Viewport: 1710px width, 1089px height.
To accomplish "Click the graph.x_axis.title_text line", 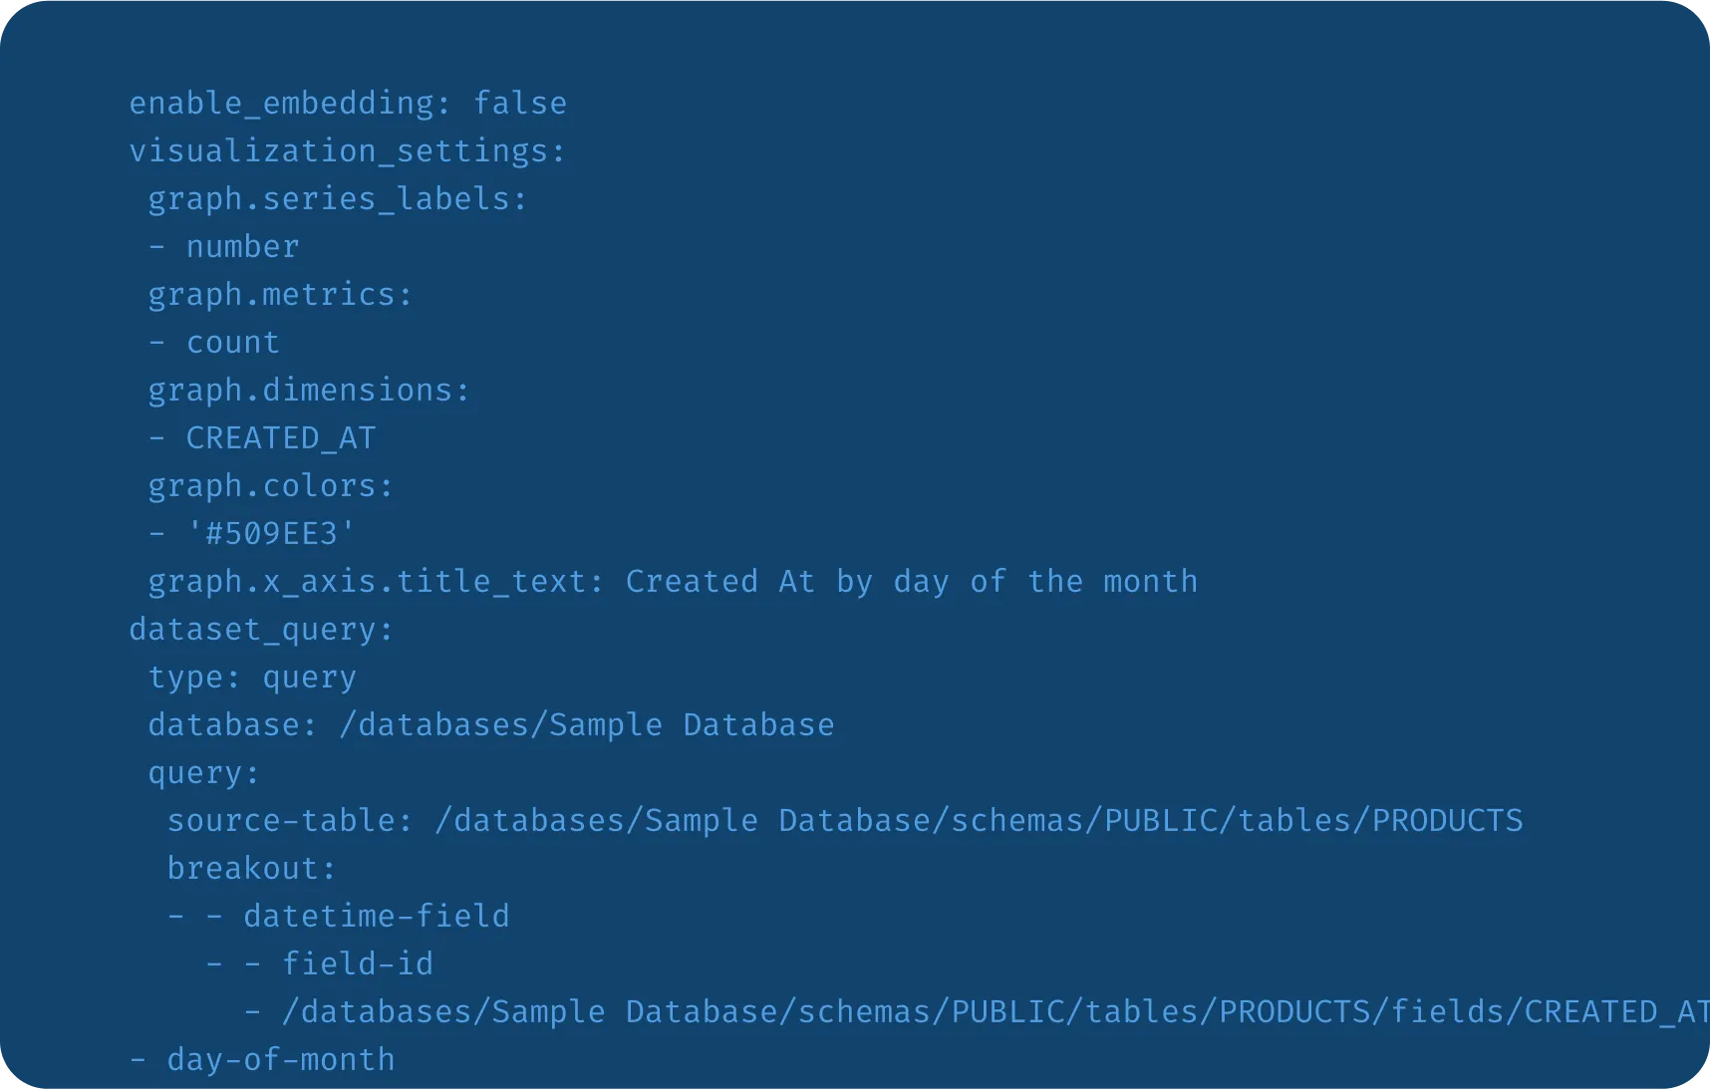I will pyautogui.click(x=673, y=582).
